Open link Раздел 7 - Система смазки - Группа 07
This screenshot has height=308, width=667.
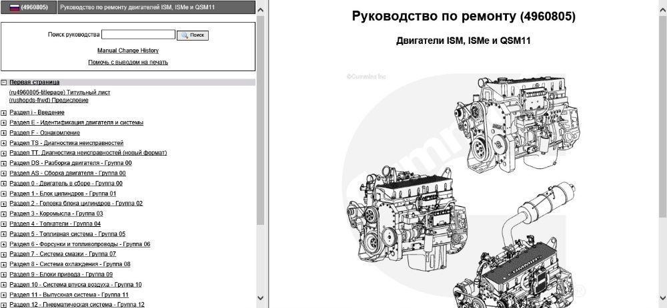click(63, 253)
